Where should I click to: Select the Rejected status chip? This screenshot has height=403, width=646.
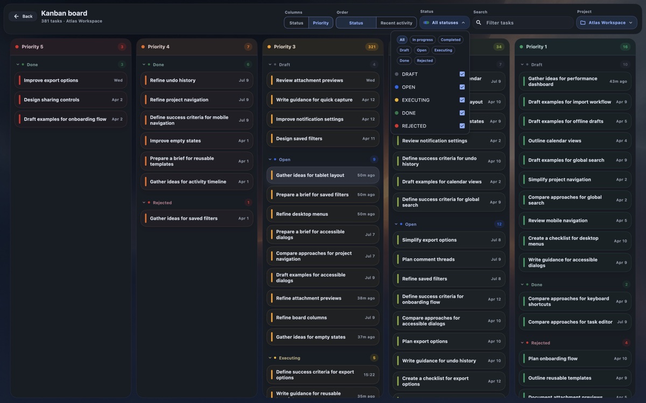[425, 60]
